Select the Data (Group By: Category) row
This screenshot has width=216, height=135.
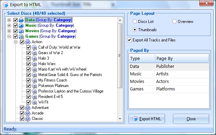pos(49,20)
